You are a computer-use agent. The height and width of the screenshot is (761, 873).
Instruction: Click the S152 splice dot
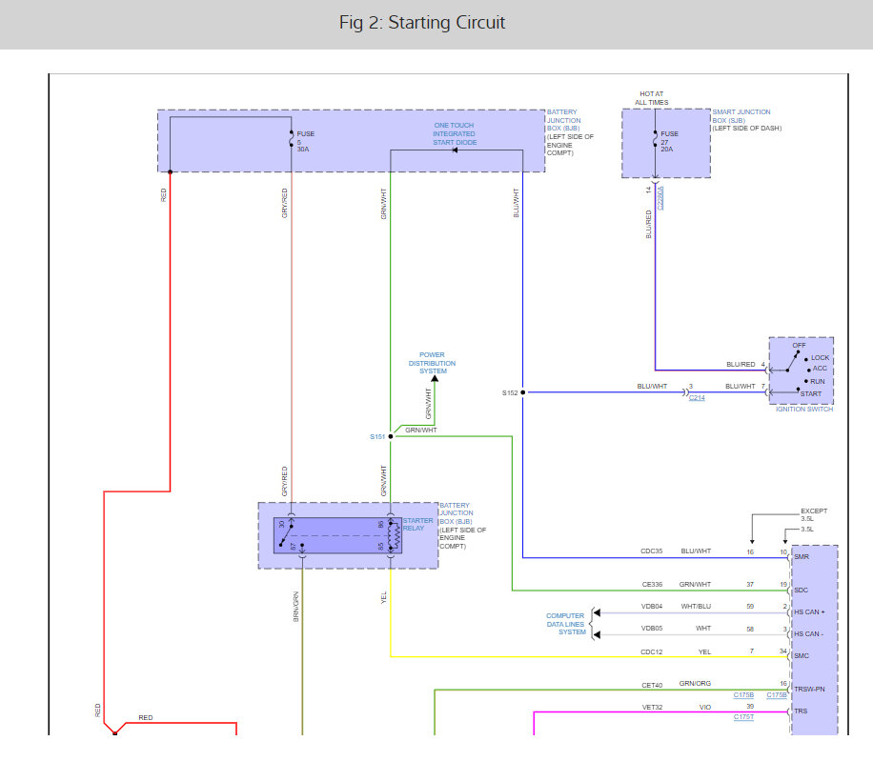coord(523,392)
